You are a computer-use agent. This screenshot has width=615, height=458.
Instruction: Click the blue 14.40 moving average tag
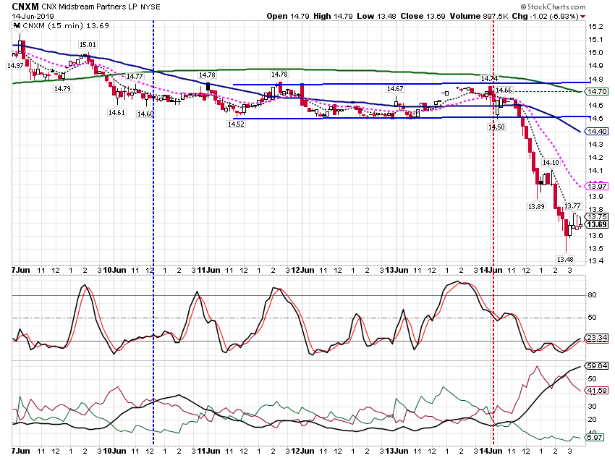point(597,132)
